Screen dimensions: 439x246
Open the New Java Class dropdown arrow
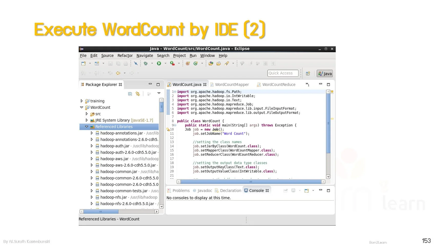202,63
